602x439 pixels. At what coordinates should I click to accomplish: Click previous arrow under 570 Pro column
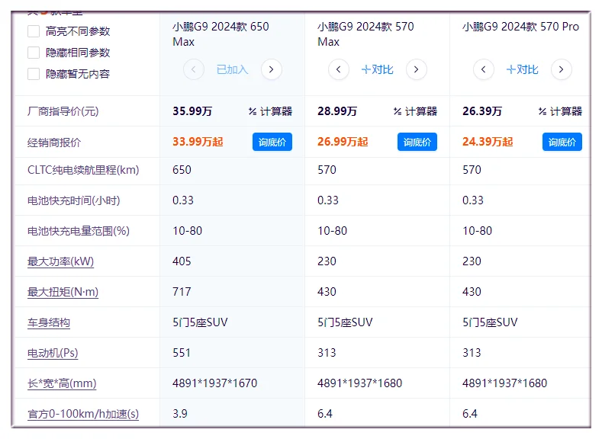point(484,69)
